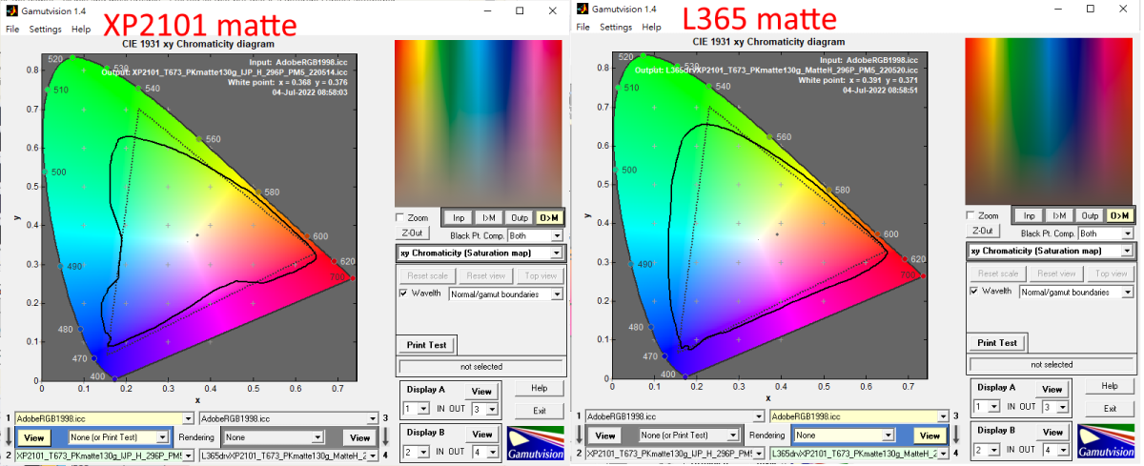Open the xy Chromaticity plot type dropdown in left window
Screen dimensions: 1144x466
point(556,253)
